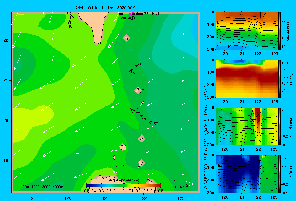Click the '0.5' tick on height anomaly bar
Screen dimensions: 296x201
pyautogui.click(x=161, y=191)
